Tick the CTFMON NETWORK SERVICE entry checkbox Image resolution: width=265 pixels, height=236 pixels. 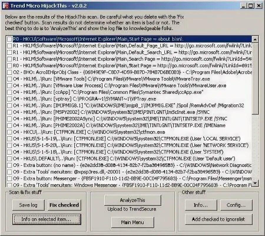10,145
